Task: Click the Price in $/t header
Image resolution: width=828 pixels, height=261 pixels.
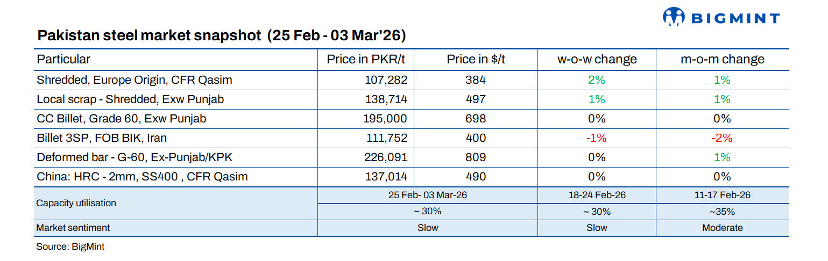Action: (x=476, y=59)
